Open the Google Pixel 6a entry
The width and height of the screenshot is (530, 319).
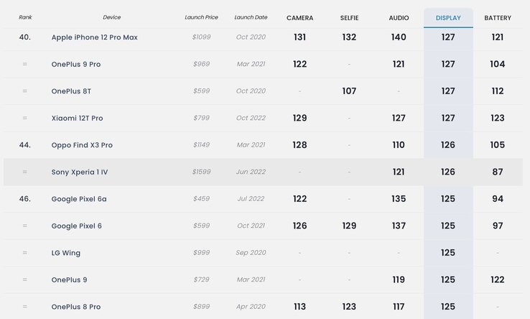coord(79,199)
